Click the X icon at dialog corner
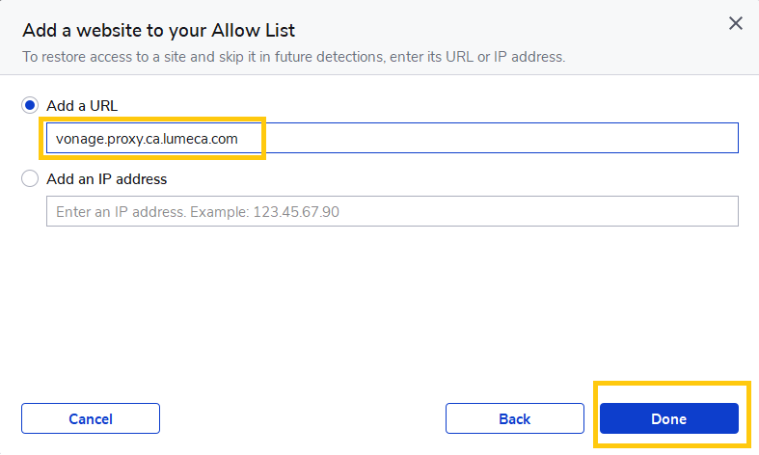 point(736,23)
